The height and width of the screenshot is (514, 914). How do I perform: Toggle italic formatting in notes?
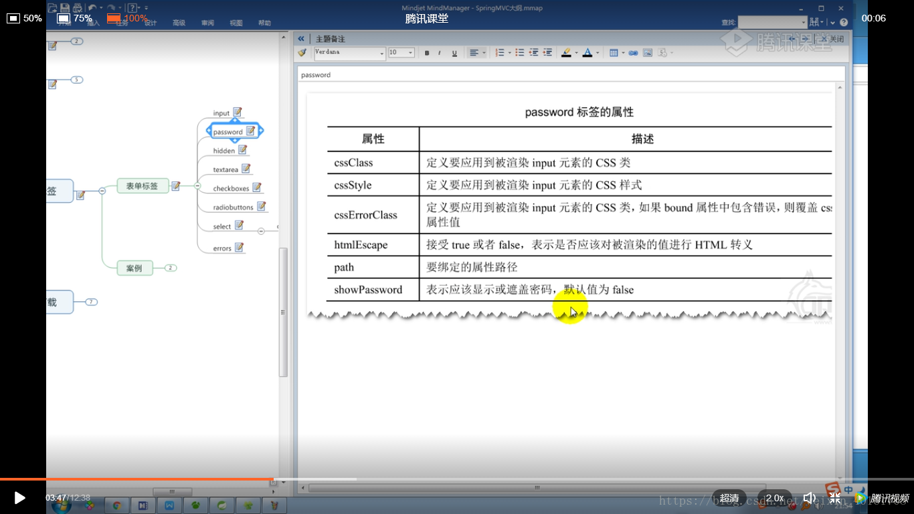440,53
